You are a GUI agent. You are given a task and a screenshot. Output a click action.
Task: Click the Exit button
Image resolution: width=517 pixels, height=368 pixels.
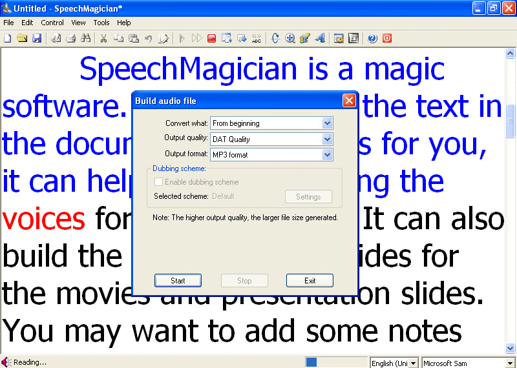(x=310, y=281)
